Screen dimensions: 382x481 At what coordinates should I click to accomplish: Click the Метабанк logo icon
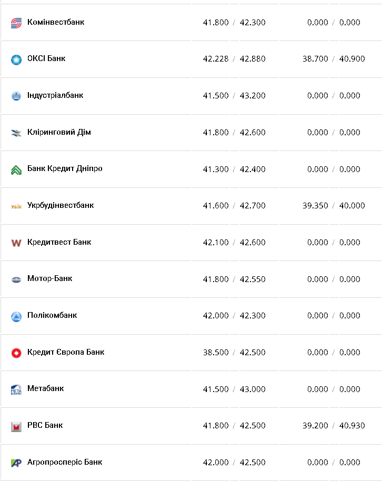(16, 389)
